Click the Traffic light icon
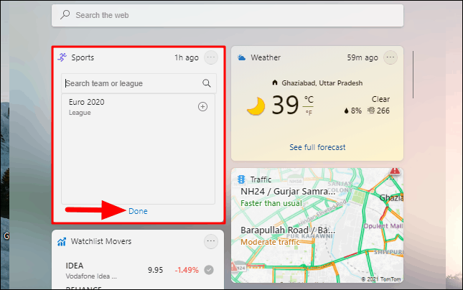The height and width of the screenshot is (290, 463). (x=241, y=179)
